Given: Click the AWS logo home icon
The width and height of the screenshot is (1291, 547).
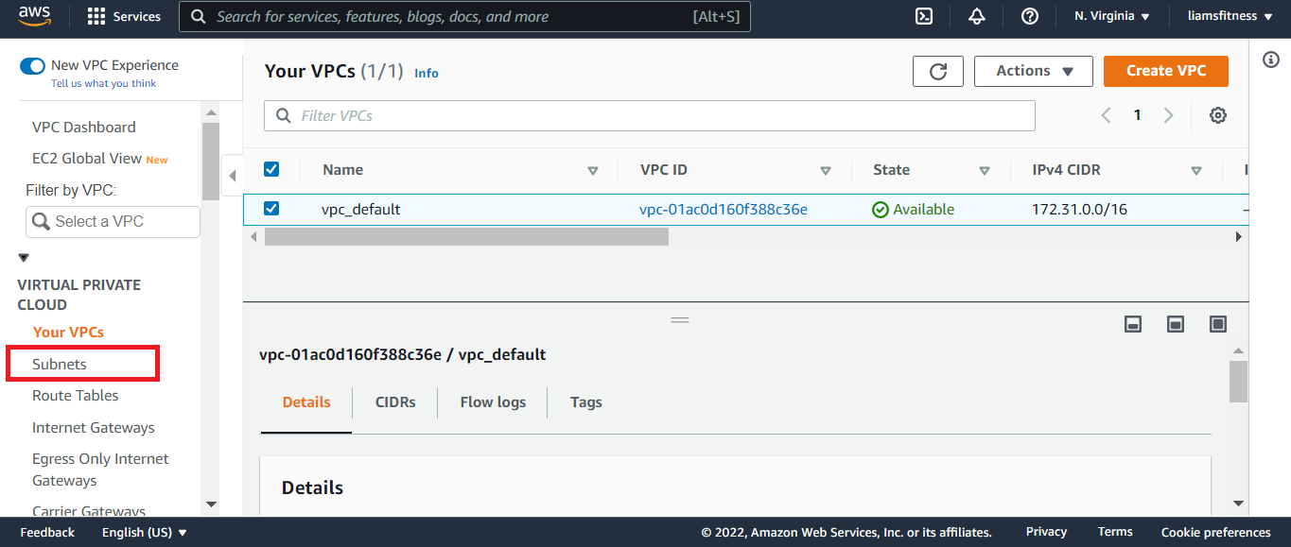Looking at the screenshot, I should pyautogui.click(x=35, y=15).
